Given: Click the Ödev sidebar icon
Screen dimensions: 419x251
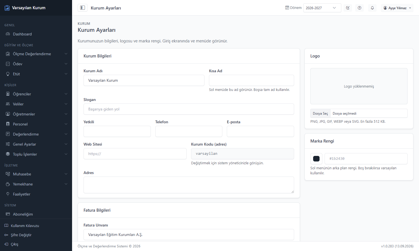Looking at the screenshot, I should tap(8, 64).
